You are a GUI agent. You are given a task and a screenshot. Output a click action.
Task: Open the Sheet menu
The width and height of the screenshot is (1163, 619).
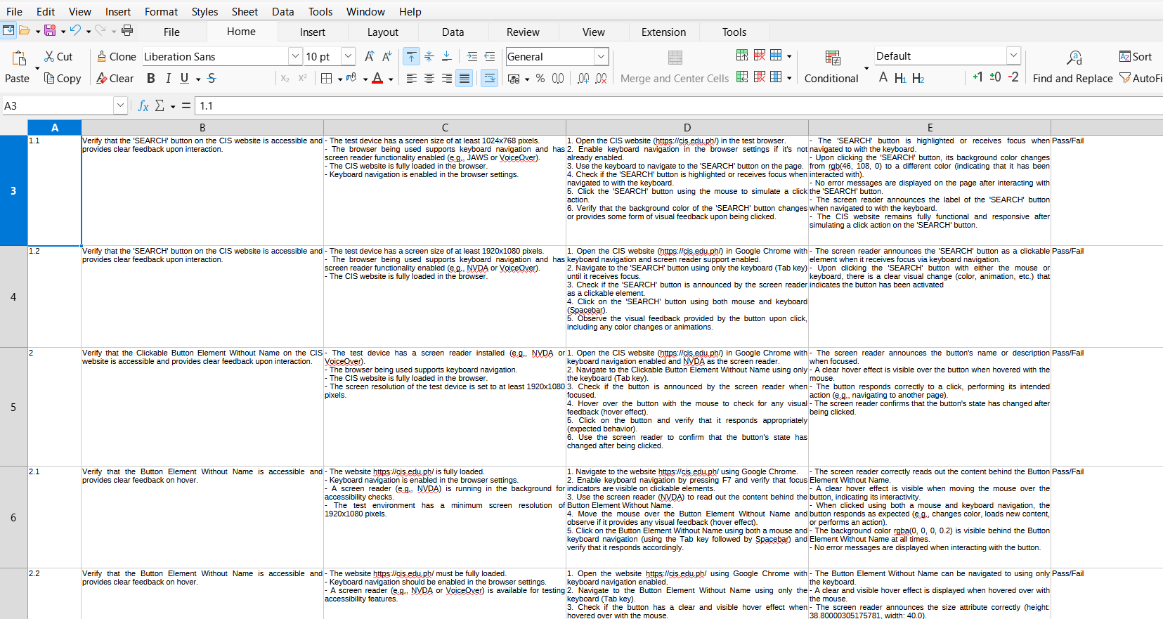coord(245,11)
